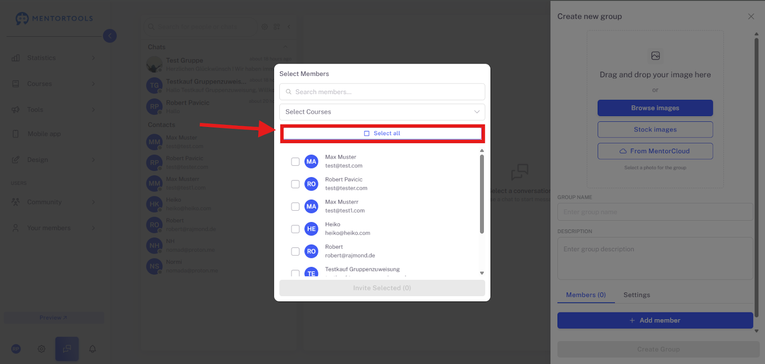Click the Invite Selected (0) button
This screenshot has height=364, width=765.
(382, 288)
